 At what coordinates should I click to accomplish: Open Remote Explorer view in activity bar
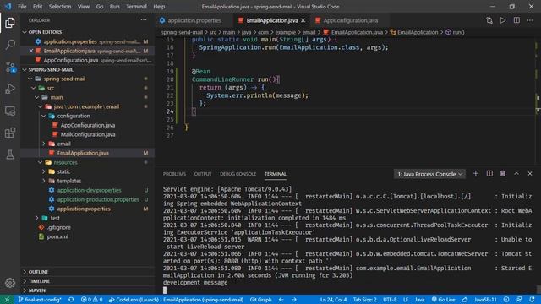(x=10, y=111)
